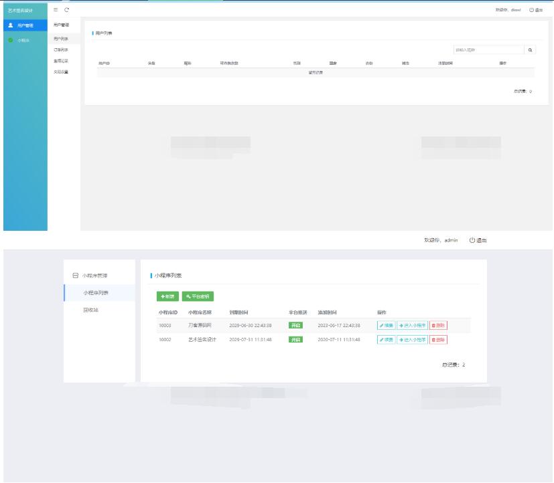Open 回收站 in the side menu
The height and width of the screenshot is (483, 554).
click(91, 310)
